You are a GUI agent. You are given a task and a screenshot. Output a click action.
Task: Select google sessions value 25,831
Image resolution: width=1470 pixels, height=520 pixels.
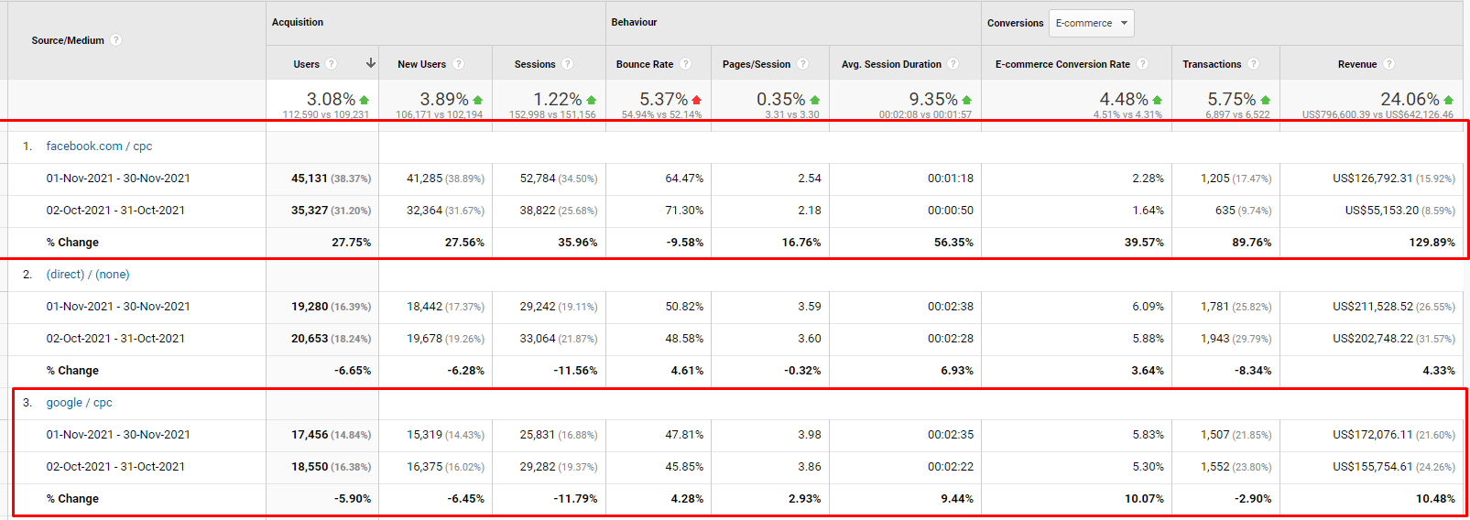(x=538, y=435)
